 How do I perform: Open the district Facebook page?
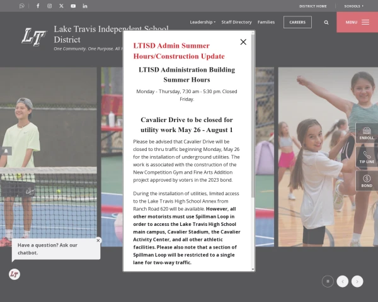pyautogui.click(x=38, y=6)
